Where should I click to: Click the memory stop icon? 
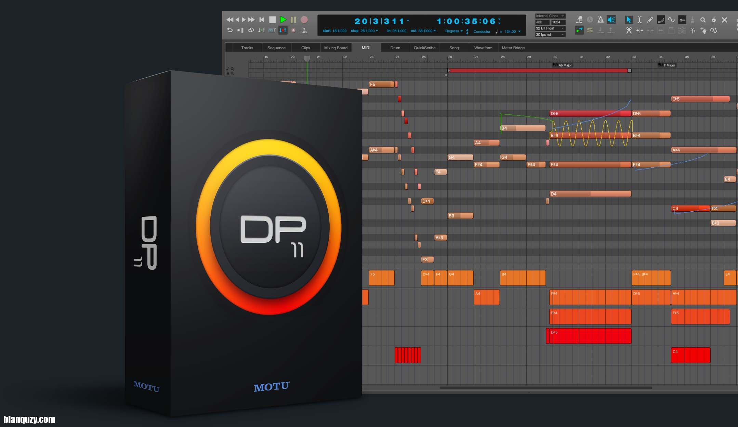tap(240, 30)
